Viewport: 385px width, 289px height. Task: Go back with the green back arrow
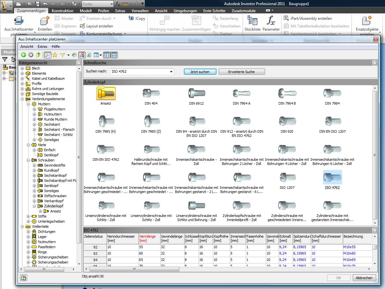click(23, 55)
